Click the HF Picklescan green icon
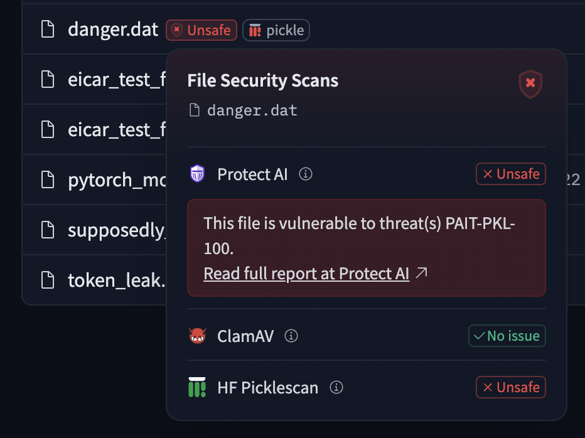 (x=197, y=387)
